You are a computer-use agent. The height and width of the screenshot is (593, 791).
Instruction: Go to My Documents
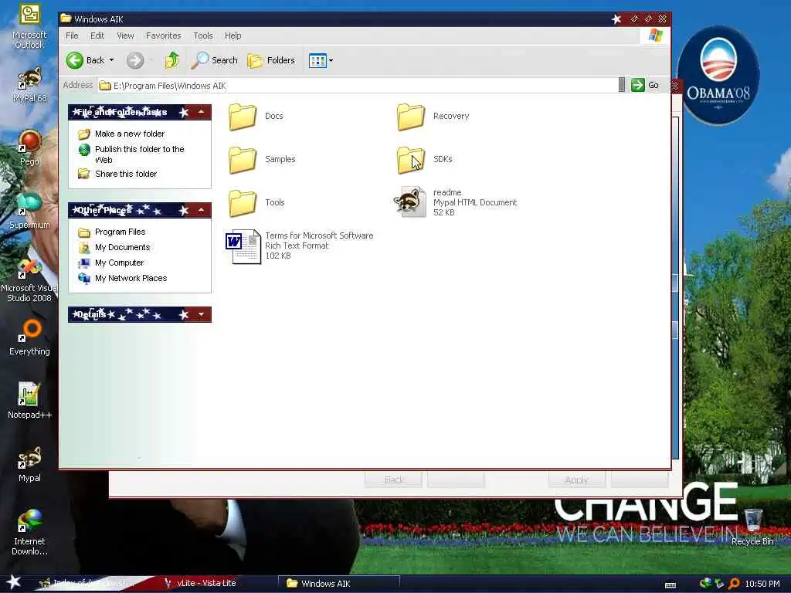click(x=123, y=248)
